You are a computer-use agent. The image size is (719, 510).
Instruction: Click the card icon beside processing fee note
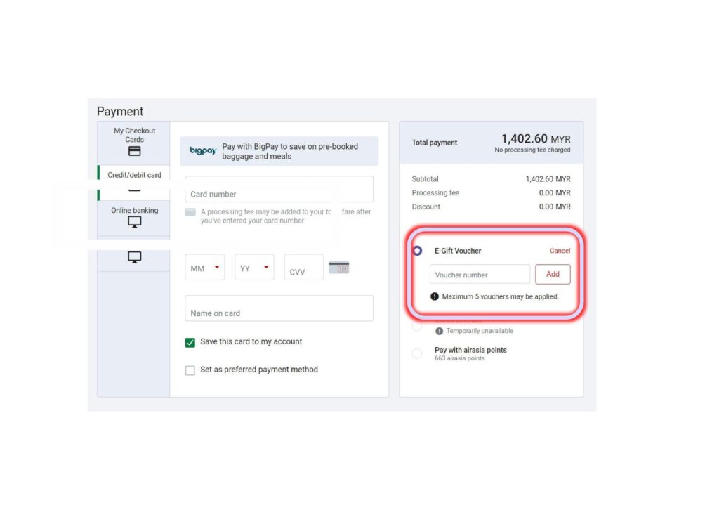[190, 212]
